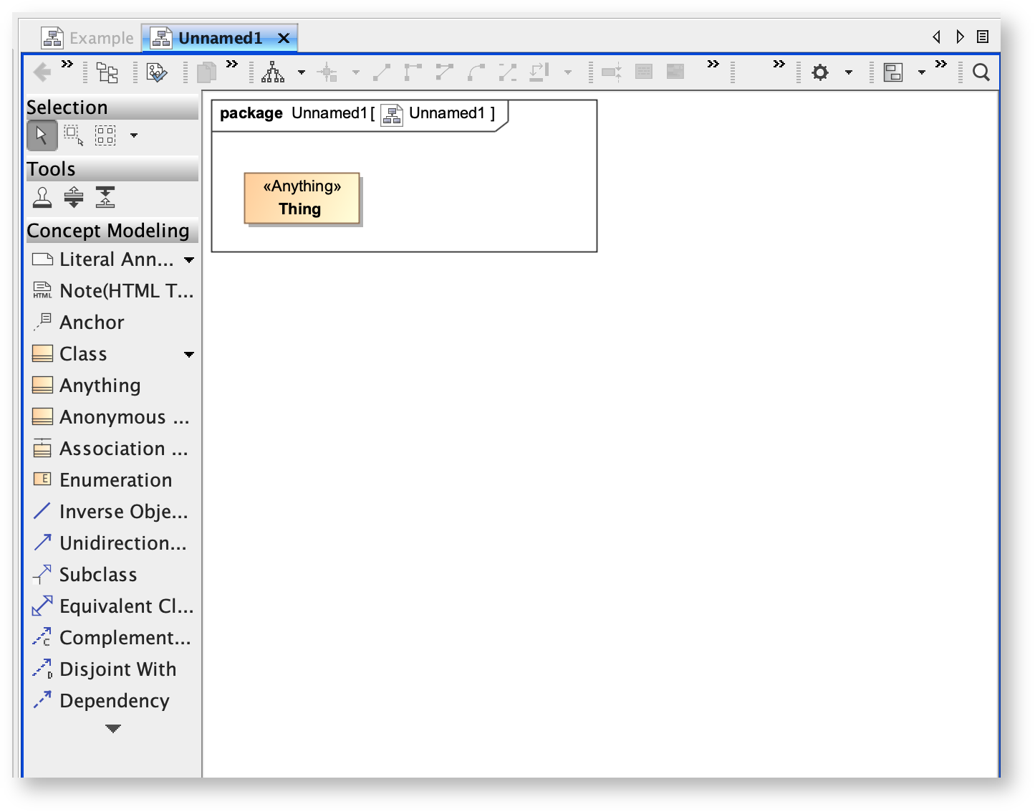Click the center alignment arrows icon
This screenshot has height=812, width=1035.
(x=327, y=72)
